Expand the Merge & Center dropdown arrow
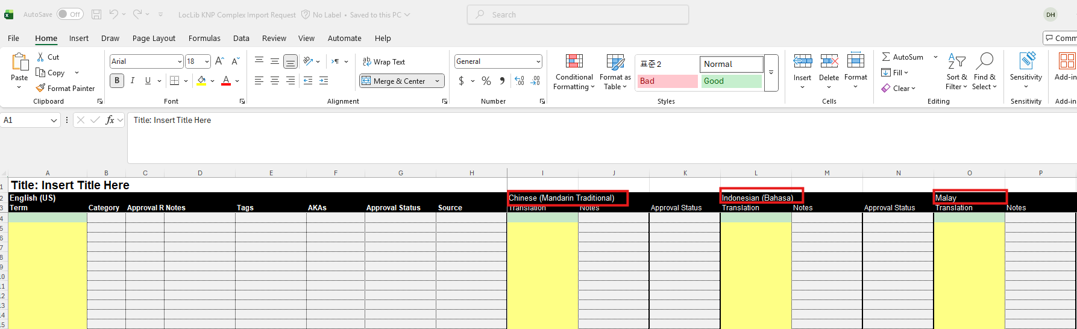Viewport: 1077px width, 329px height. 438,81
